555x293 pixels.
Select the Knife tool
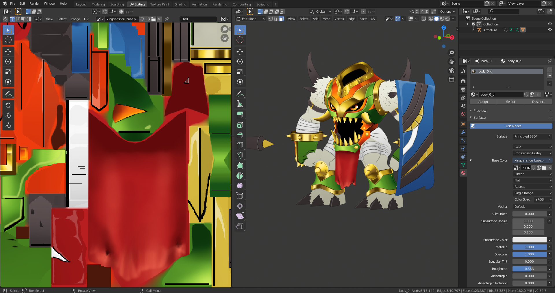240,155
